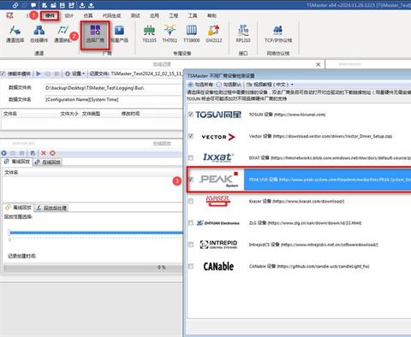Click the TSMaster logo at ribbon left

tap(9, 15)
